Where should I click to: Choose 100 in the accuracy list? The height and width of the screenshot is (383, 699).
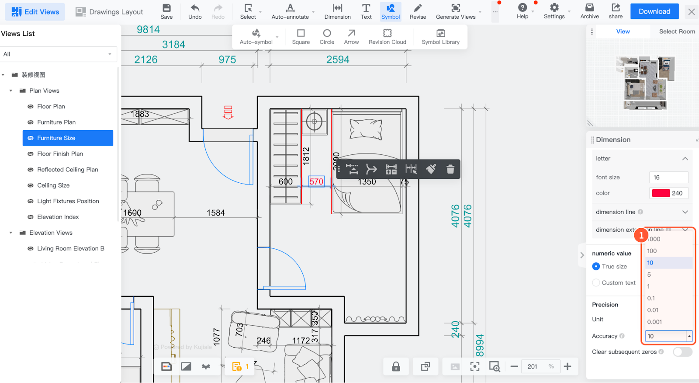click(x=652, y=251)
